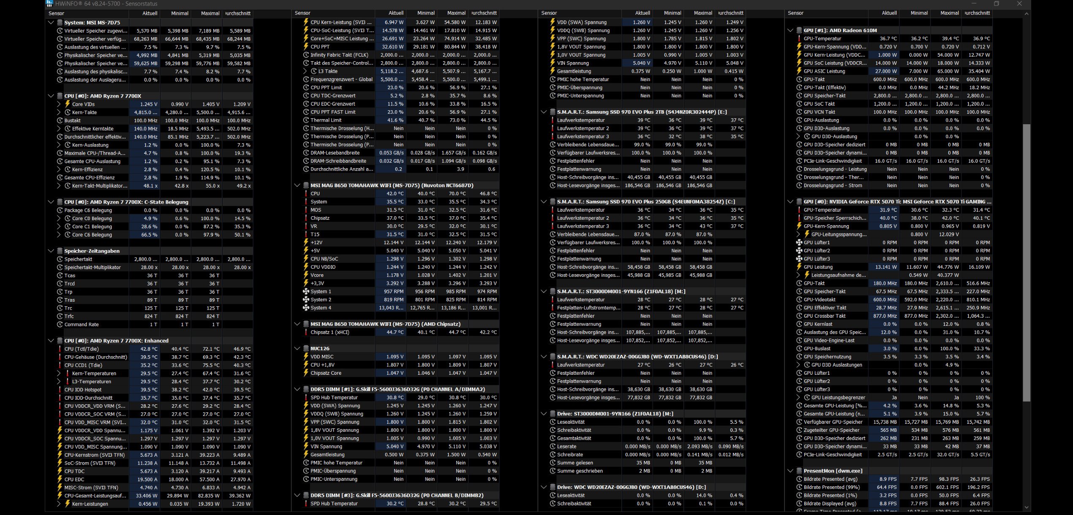Click the lightning icon for CPU-Kernstrom (SVI3 TFN)
This screenshot has width=1073, height=515.
coord(60,455)
